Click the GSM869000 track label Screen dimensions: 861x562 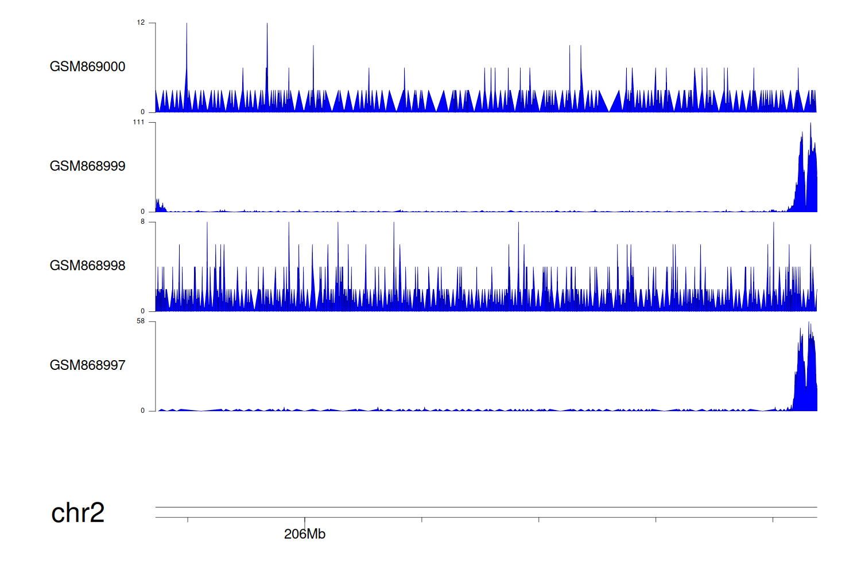click(x=87, y=67)
